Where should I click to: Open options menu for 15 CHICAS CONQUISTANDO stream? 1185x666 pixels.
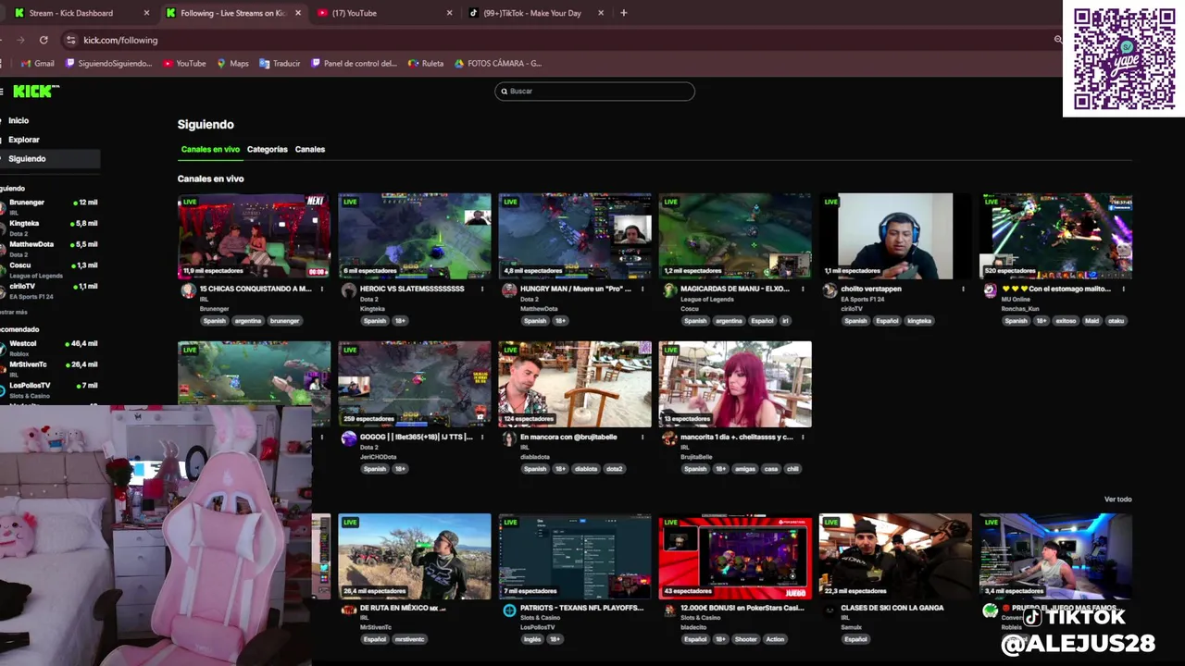322,289
